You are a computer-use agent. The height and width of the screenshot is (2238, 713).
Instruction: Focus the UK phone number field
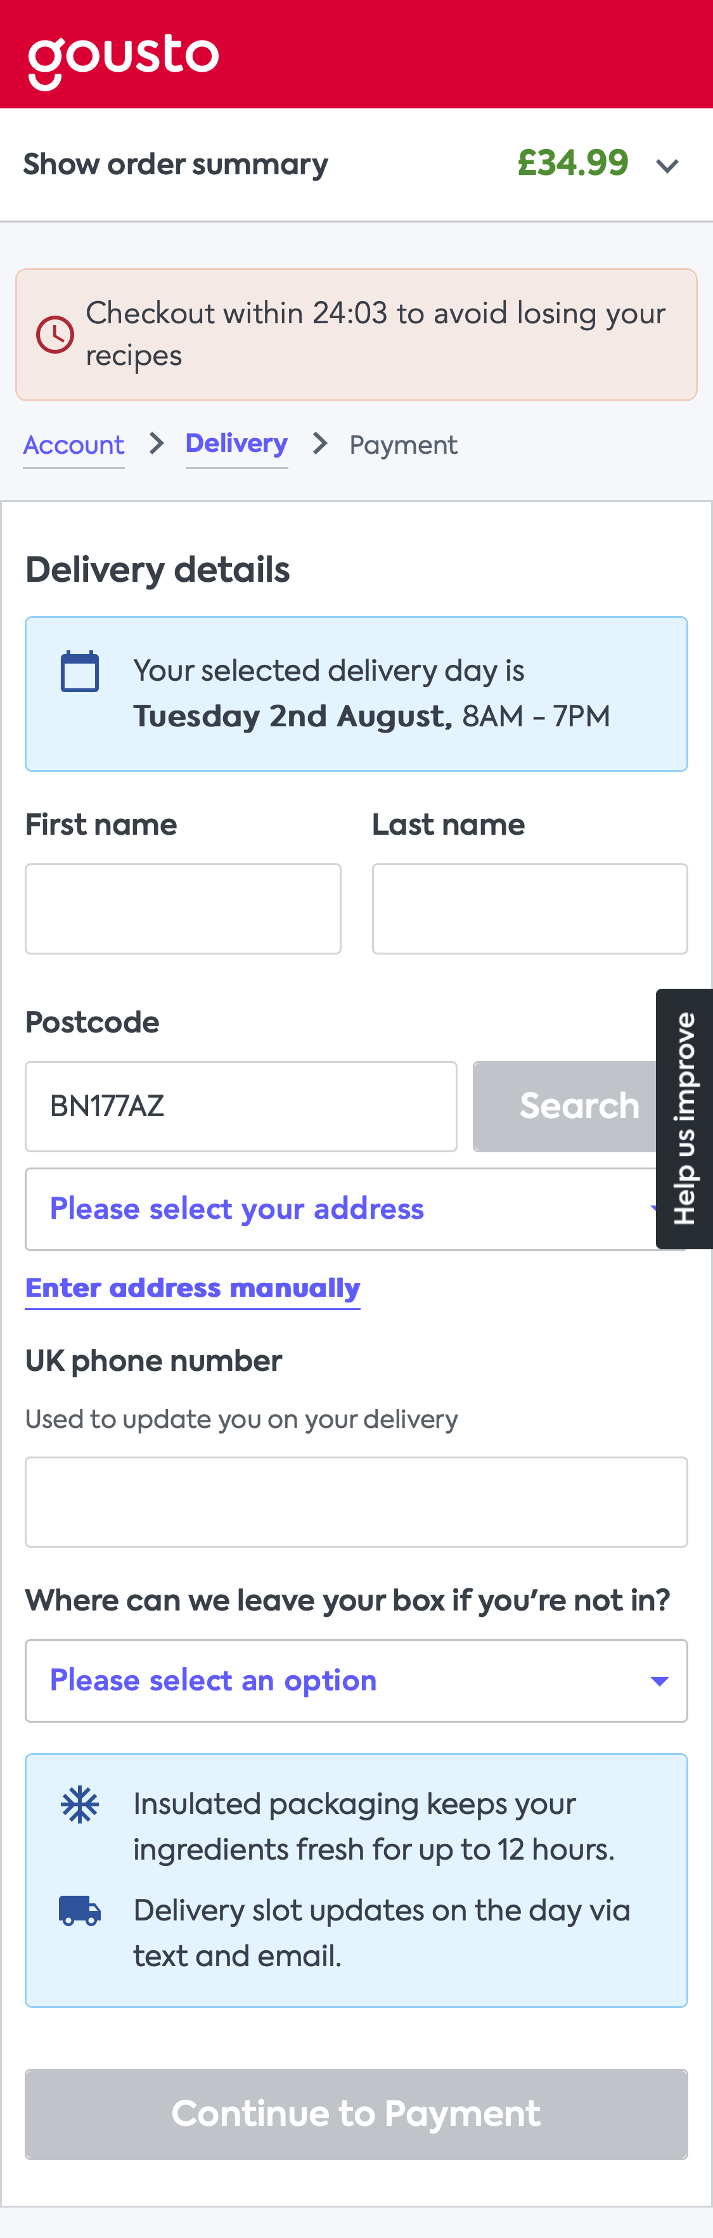coord(356,1502)
